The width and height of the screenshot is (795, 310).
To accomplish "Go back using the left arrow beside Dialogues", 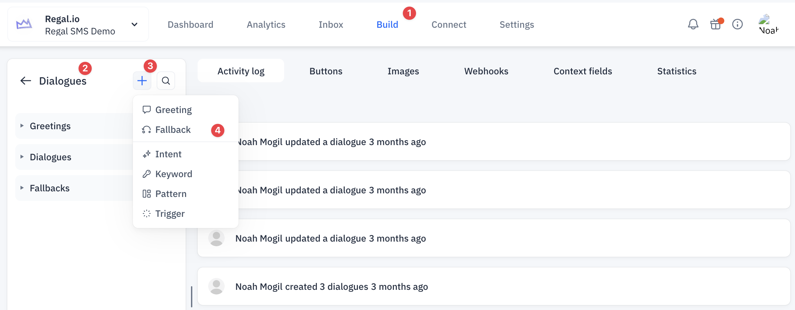I will [26, 81].
